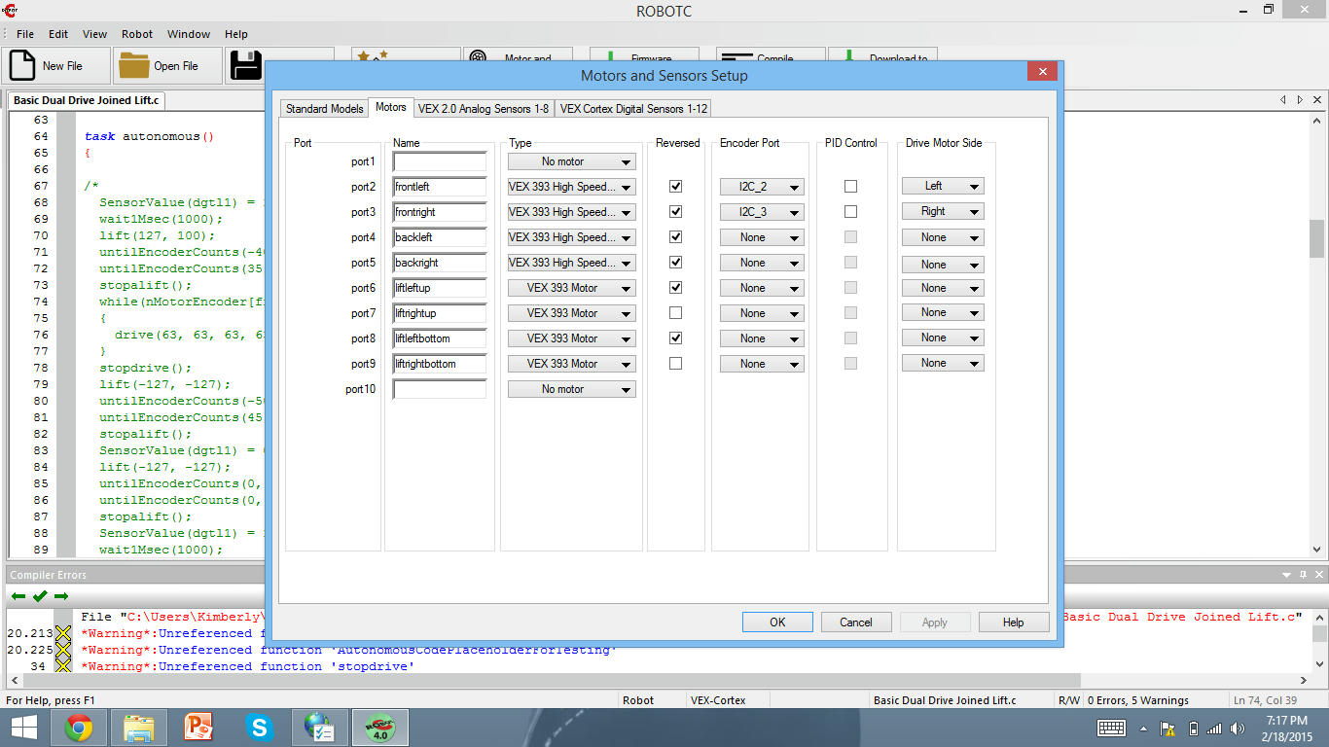
Task: Click the green checkmark in Compiler Errors
Action: coord(40,596)
